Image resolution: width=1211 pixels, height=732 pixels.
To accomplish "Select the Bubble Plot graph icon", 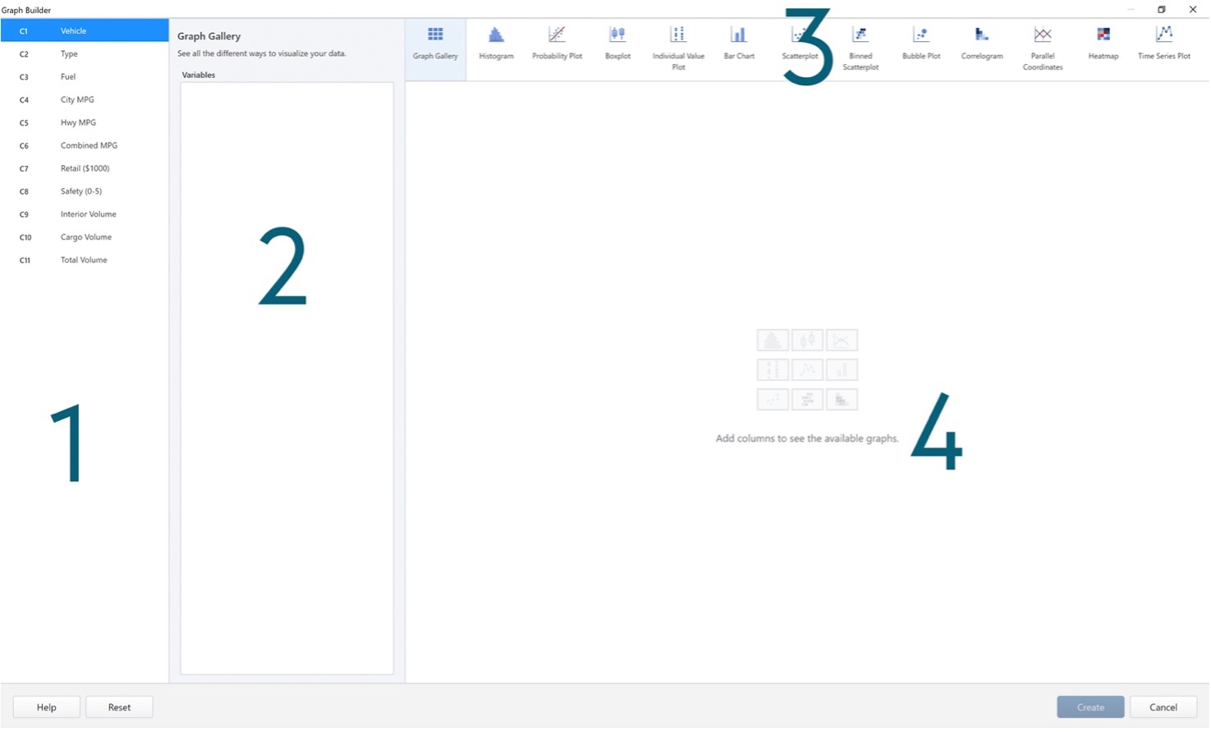I will coord(920,43).
